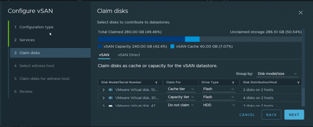Click flash disk icon in Capacity tier row

110,98
